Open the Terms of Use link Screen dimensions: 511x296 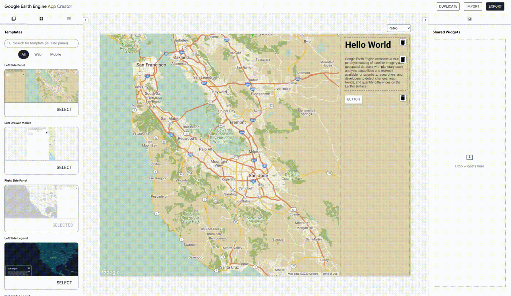[x=329, y=274]
